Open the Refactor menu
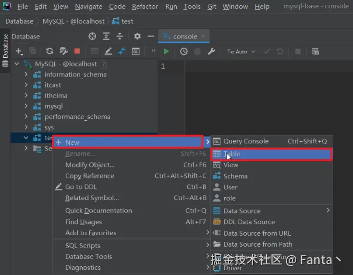Viewport: 353px width, 275px height. point(145,6)
